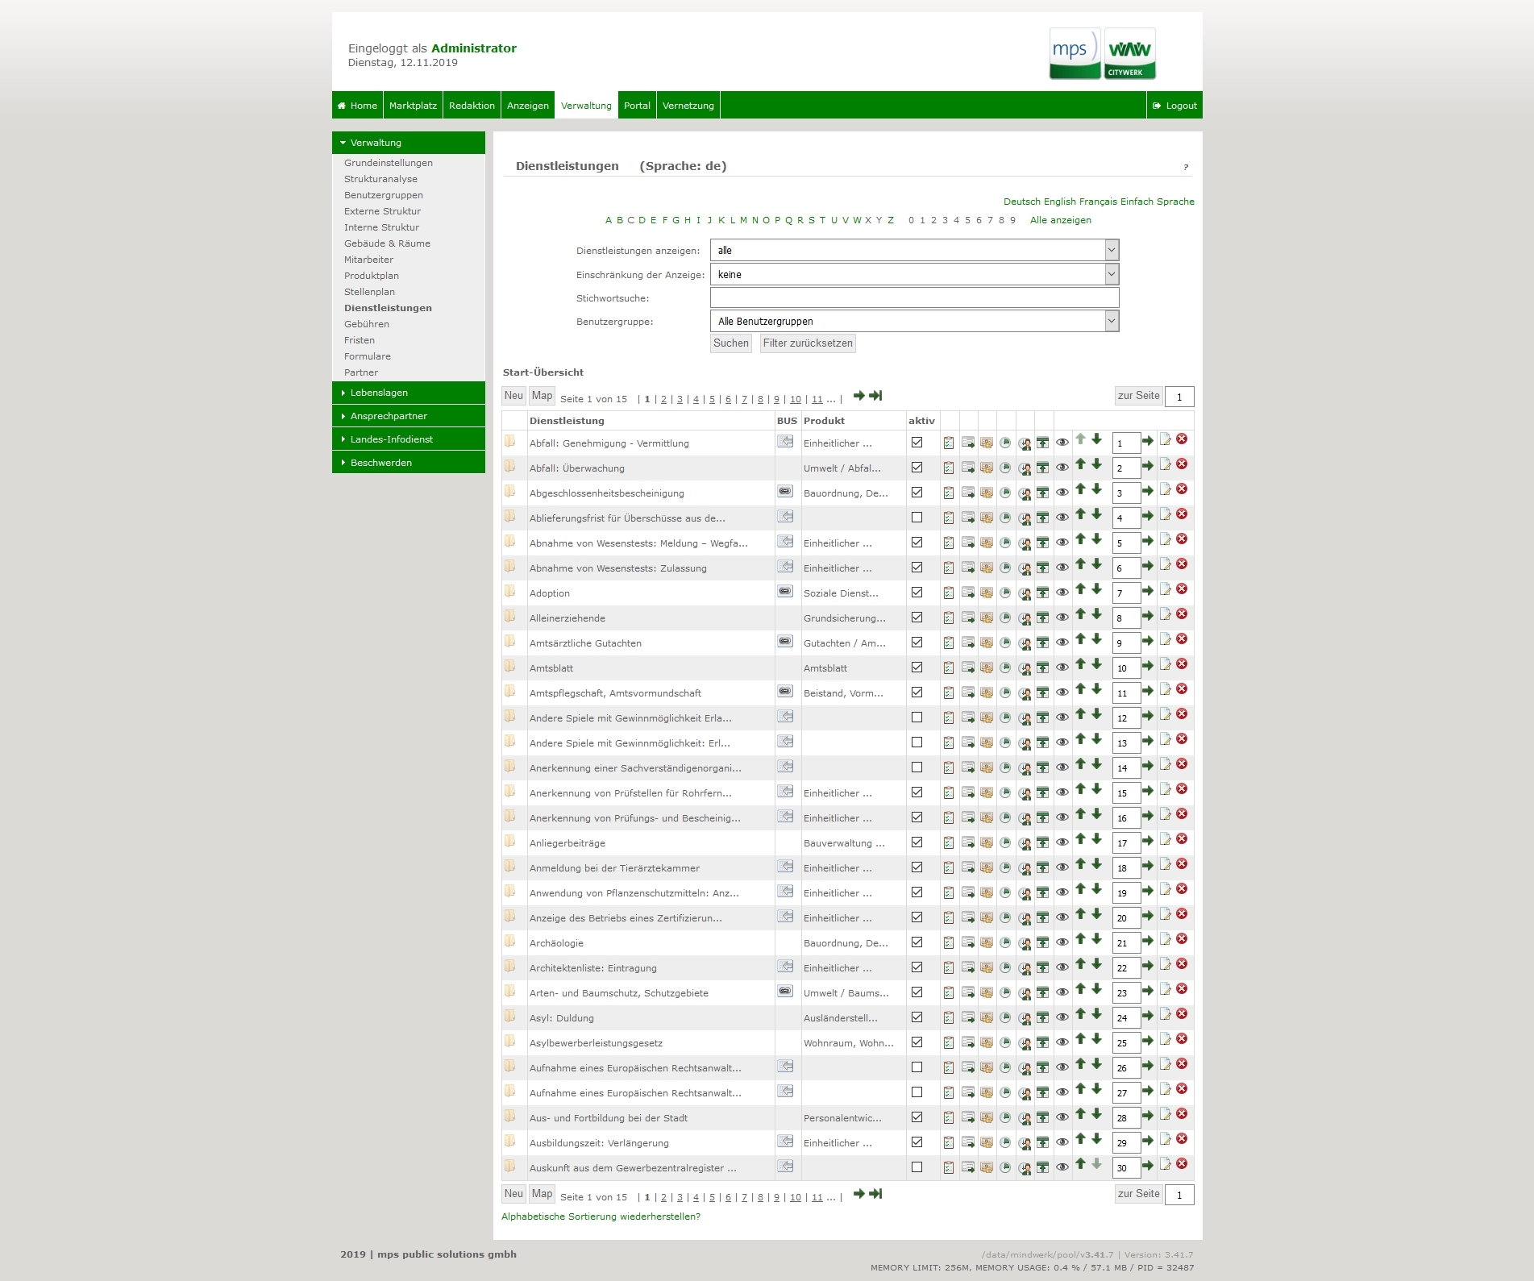Click the mps logo in the header
The image size is (1534, 1281).
(x=1075, y=53)
